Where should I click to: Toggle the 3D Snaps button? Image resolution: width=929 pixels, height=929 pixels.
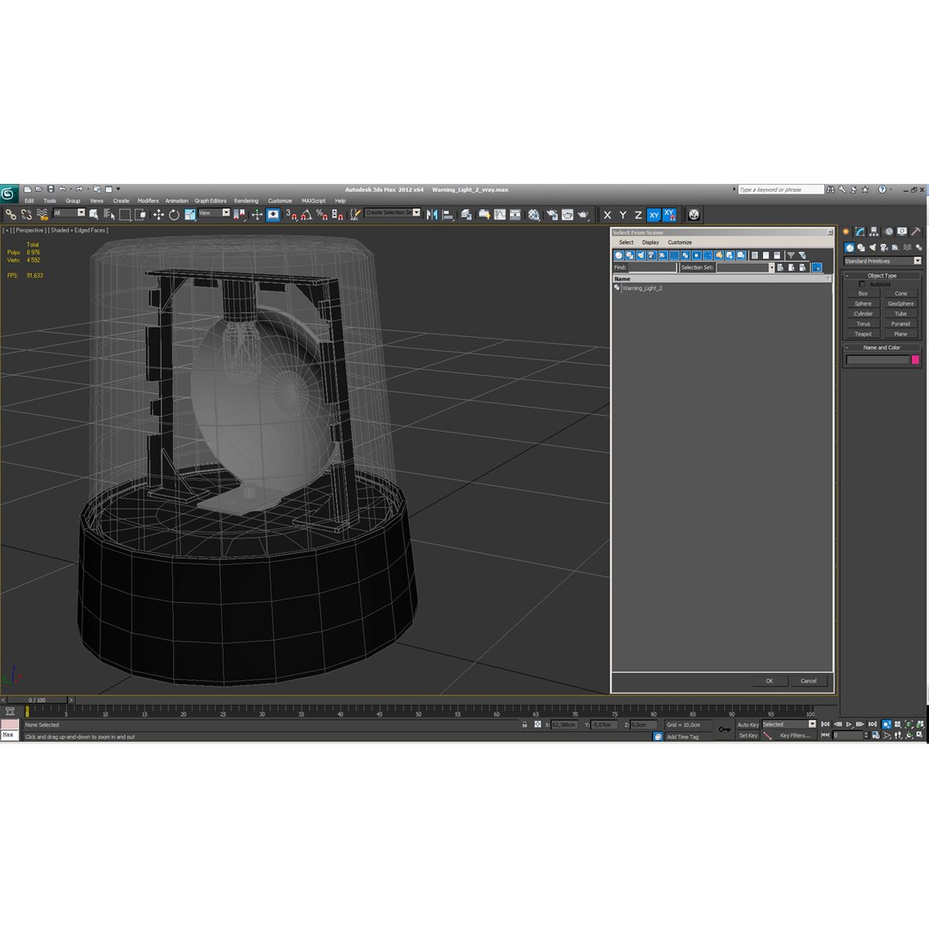(291, 214)
